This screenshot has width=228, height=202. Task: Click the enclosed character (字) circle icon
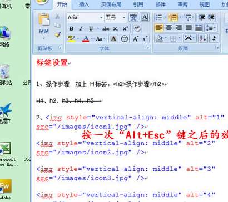pyautogui.click(x=125, y=39)
